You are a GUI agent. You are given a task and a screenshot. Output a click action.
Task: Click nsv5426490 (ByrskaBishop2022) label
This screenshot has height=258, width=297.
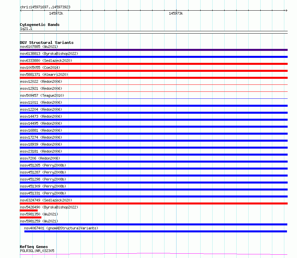point(49,207)
